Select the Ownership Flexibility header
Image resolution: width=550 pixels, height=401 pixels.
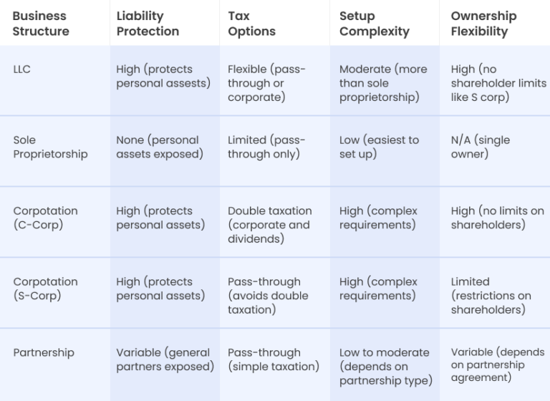[483, 24]
